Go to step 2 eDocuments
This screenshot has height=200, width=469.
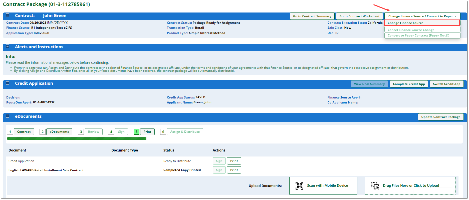coord(59,132)
